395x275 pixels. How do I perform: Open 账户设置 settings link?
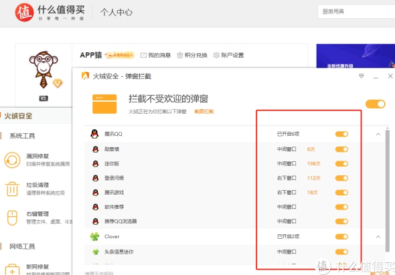(232, 55)
